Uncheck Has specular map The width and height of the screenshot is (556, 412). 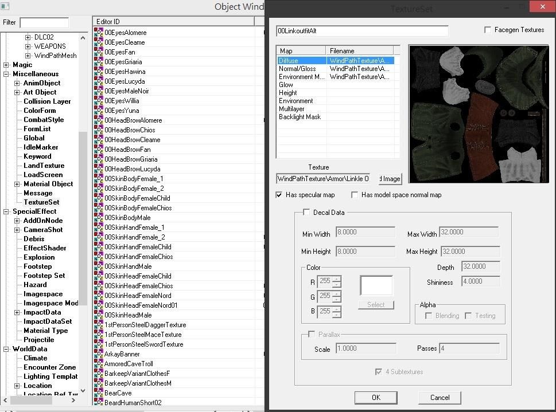coord(279,195)
